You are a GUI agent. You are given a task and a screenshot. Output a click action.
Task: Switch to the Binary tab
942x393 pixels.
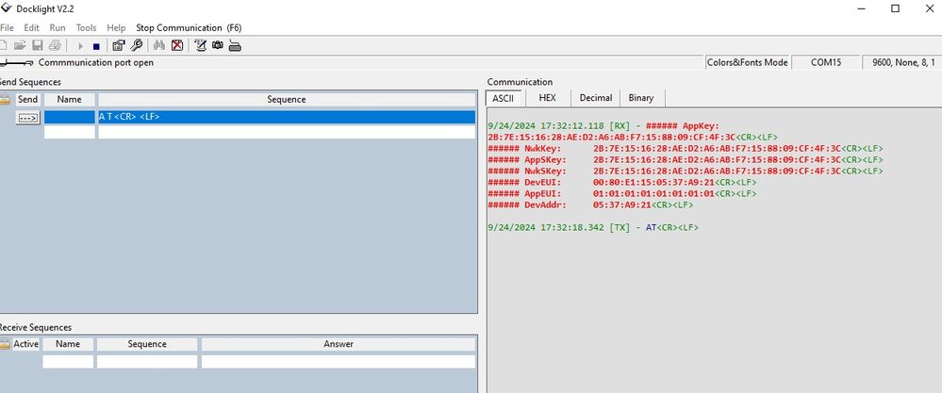tap(641, 98)
